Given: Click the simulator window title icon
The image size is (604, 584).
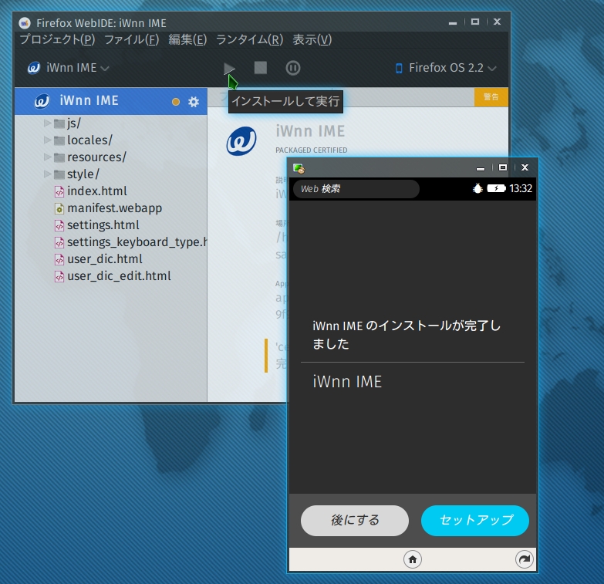Looking at the screenshot, I should pos(299,168).
